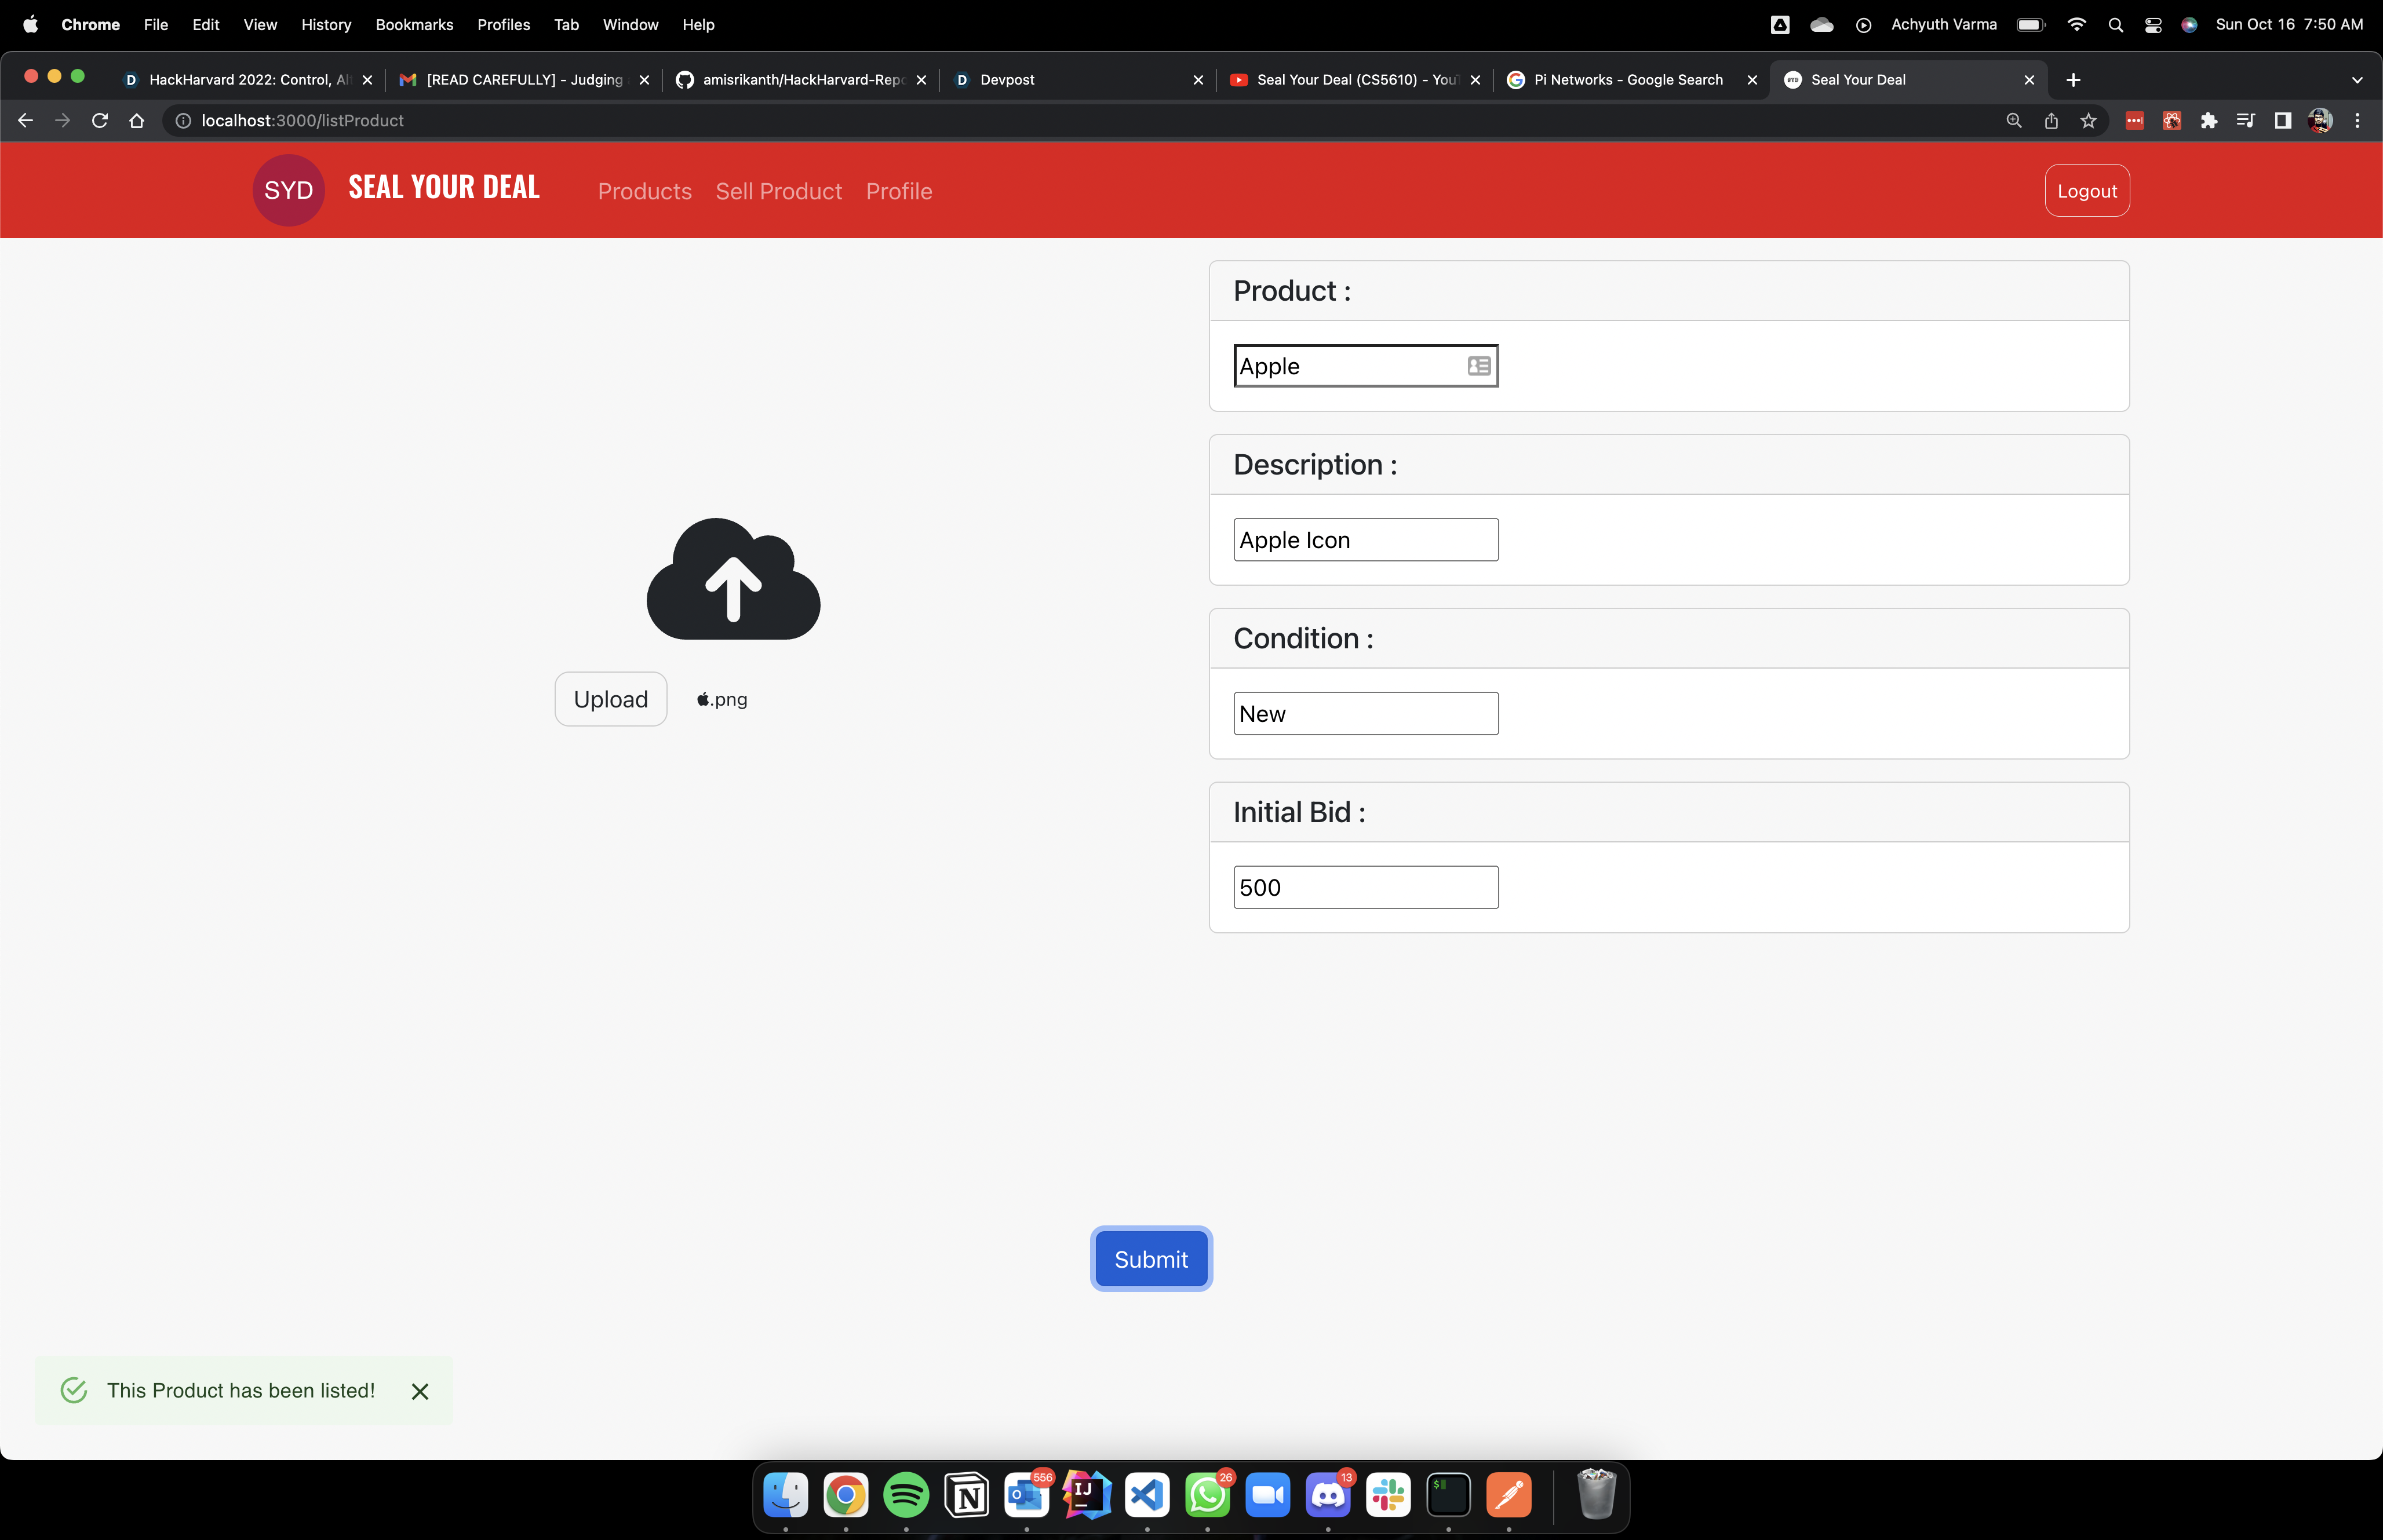Reload the localhost page
Screen dimensions: 2383x1540
click(99, 121)
